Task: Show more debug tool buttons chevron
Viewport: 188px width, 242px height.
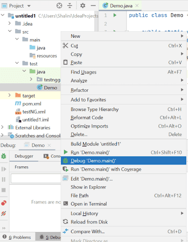Action: click(x=4, y=228)
